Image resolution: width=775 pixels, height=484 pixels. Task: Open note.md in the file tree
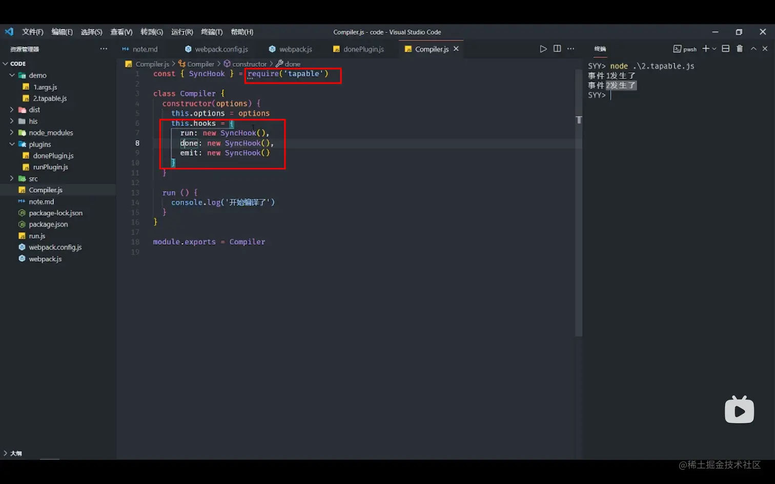point(41,202)
